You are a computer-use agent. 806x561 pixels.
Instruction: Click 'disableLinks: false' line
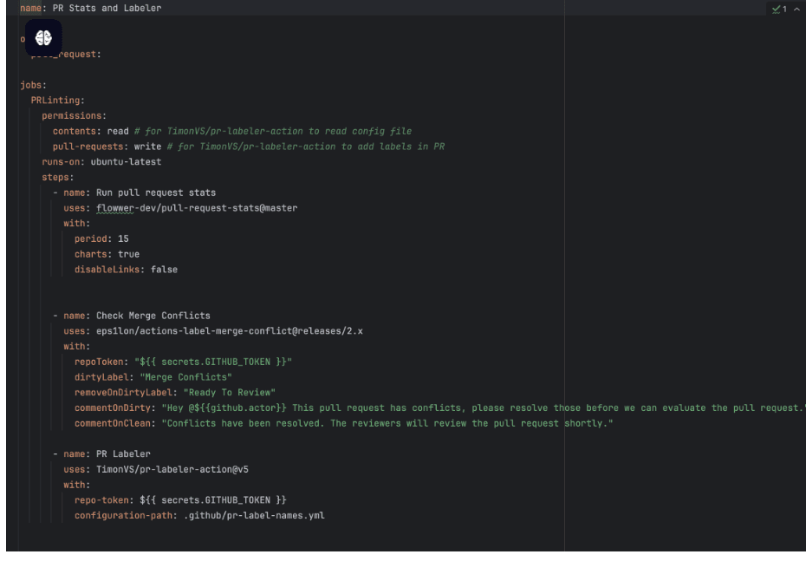point(126,270)
